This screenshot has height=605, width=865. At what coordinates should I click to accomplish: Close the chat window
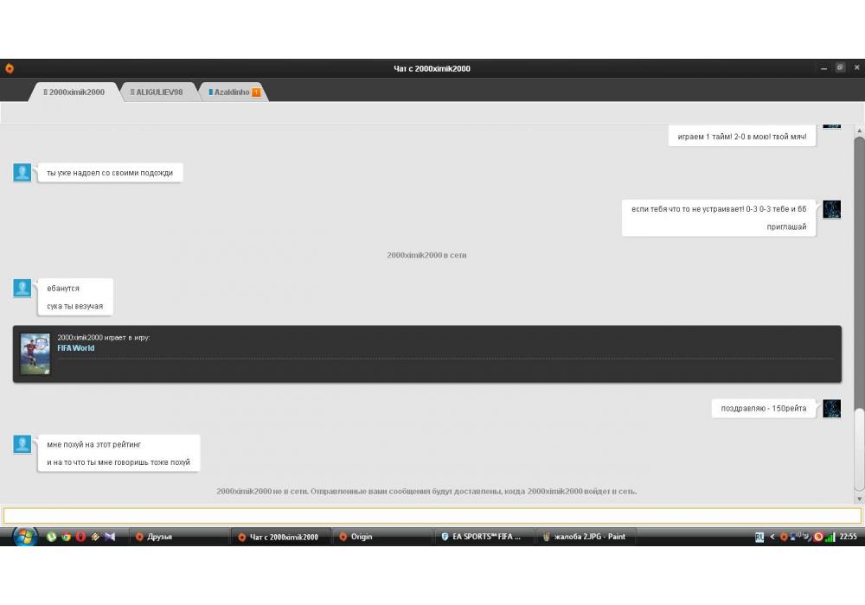coord(856,67)
